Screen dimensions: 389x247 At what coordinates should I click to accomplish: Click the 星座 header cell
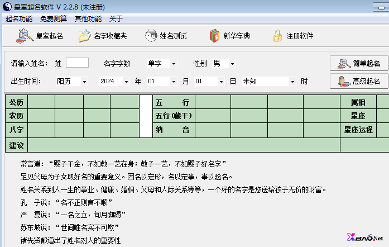358,116
